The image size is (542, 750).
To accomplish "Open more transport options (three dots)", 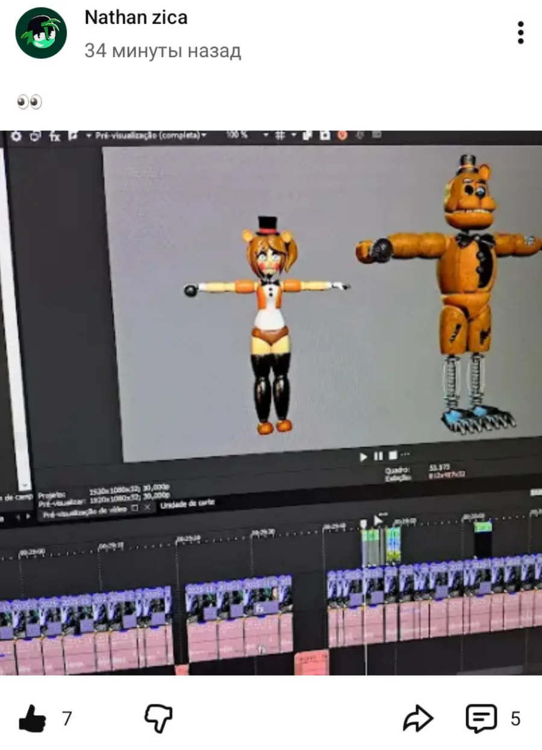I will (405, 454).
